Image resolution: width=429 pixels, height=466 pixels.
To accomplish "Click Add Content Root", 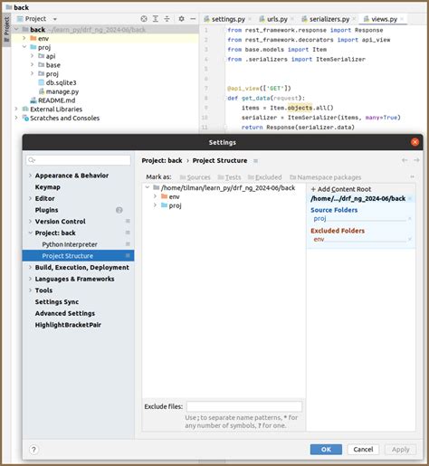I will coord(341,189).
